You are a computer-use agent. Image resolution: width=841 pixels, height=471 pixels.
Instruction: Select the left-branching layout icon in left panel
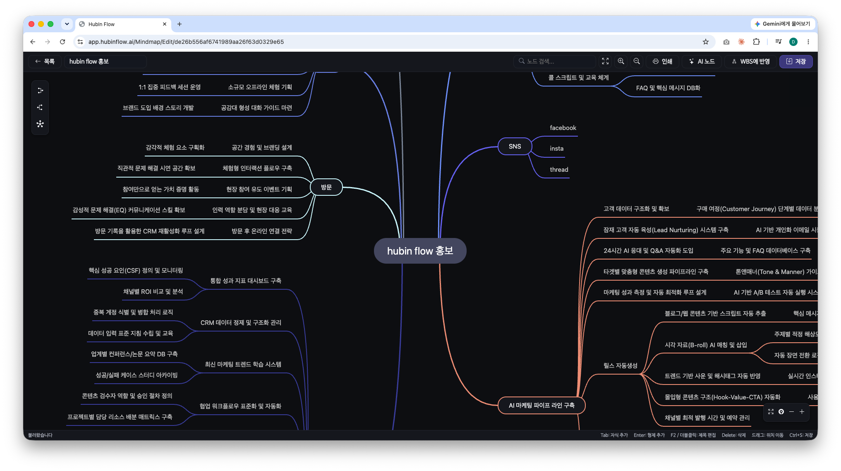click(x=40, y=107)
